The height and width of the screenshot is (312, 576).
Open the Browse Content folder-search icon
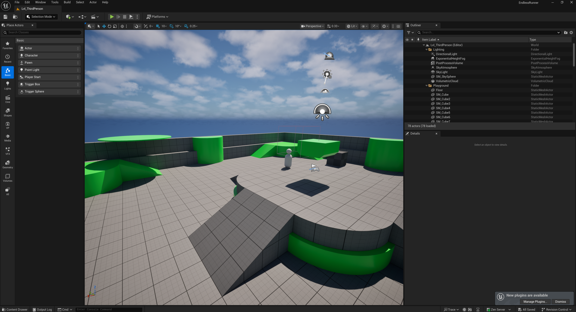[x=15, y=17]
